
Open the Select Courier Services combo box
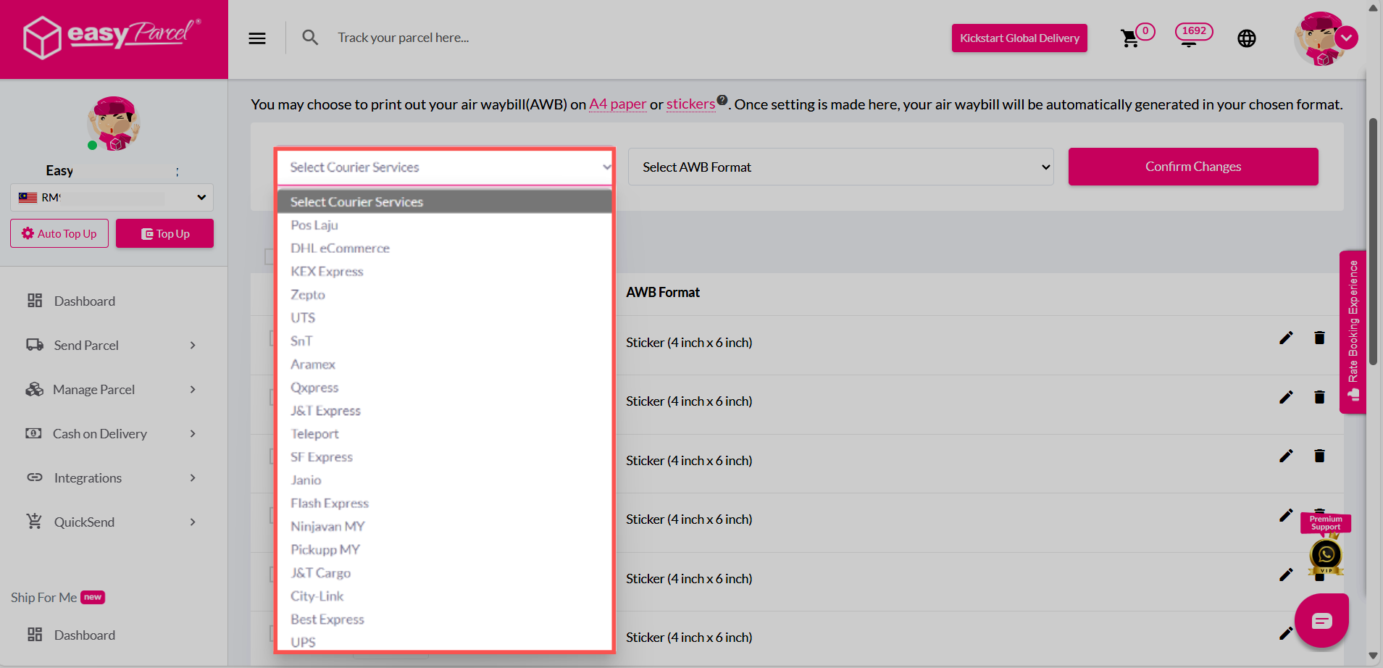(x=445, y=167)
